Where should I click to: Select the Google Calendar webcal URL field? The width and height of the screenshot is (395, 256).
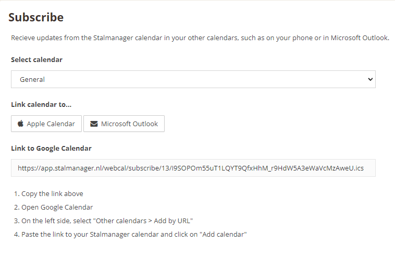[x=193, y=168]
